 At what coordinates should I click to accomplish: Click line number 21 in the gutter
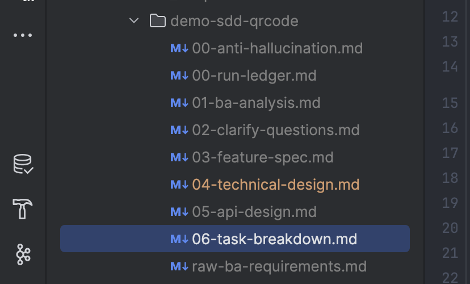450,253
